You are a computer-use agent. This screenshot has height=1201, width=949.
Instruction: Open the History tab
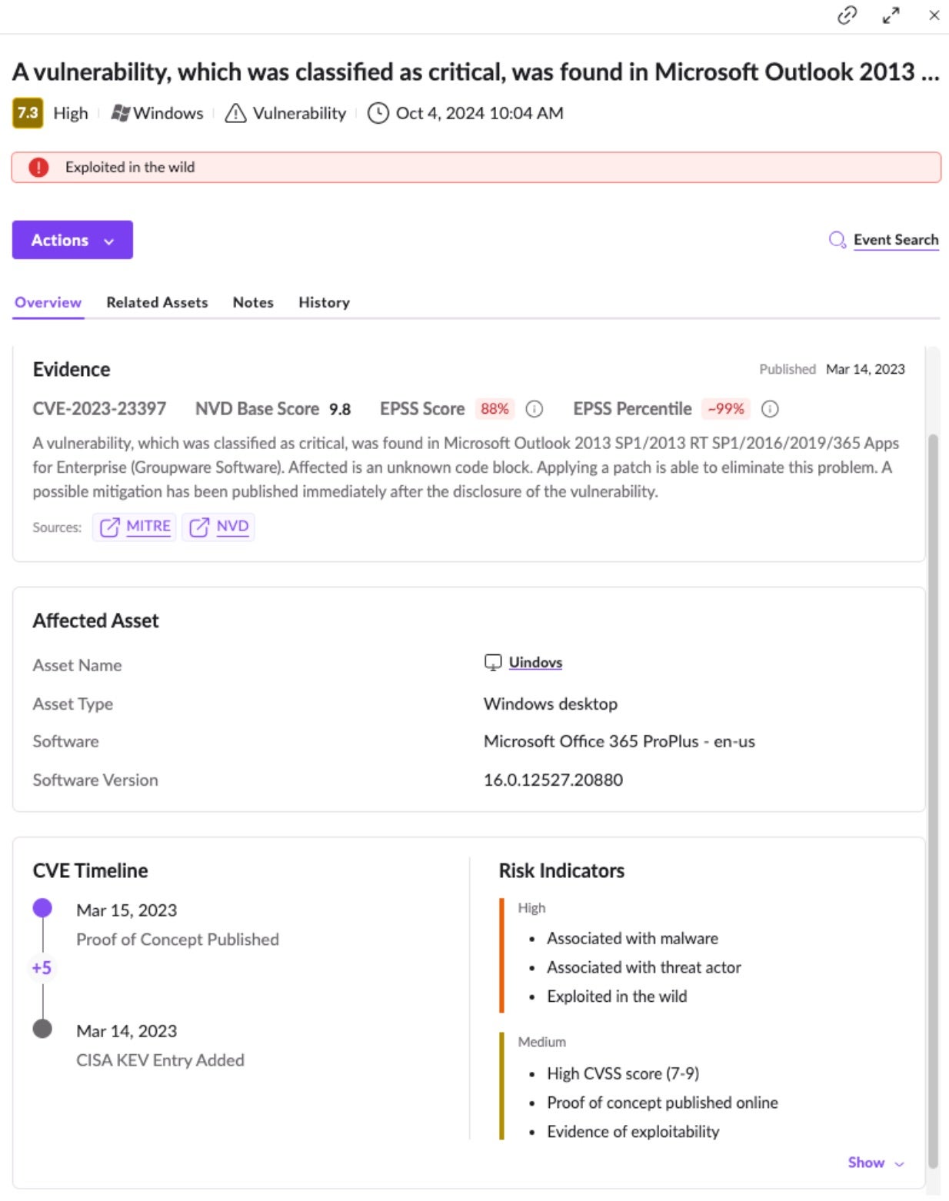(324, 302)
